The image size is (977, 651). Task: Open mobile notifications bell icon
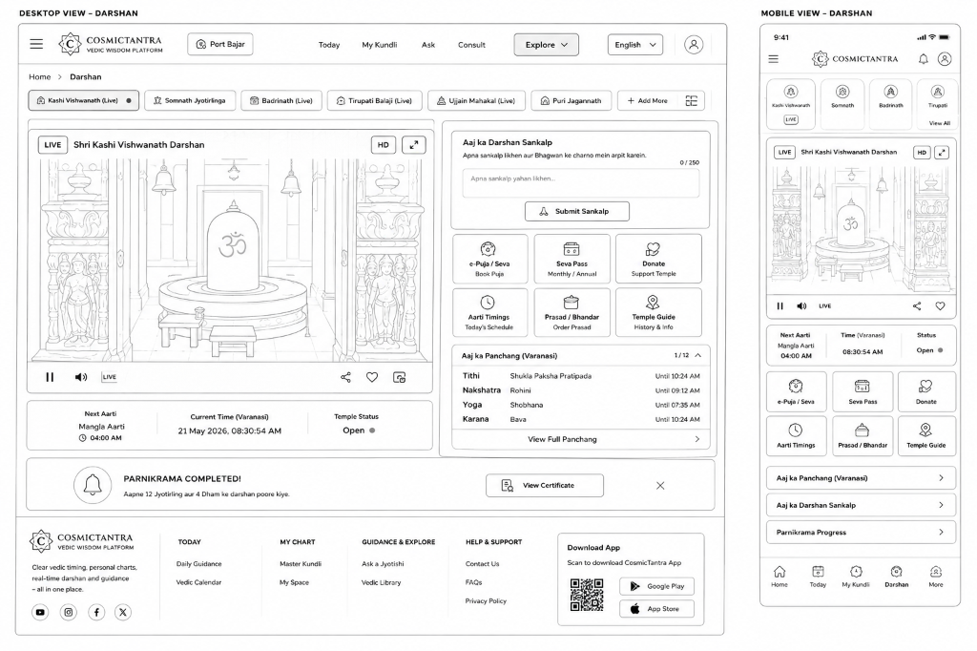(x=924, y=58)
